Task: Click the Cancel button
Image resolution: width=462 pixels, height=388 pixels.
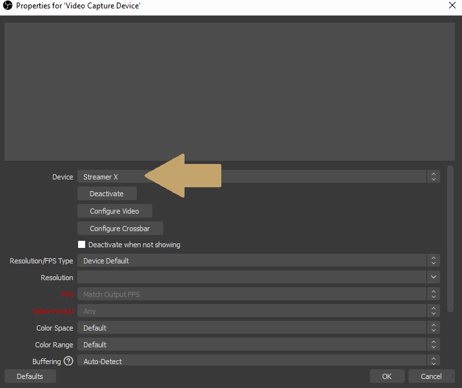Action: (431, 376)
